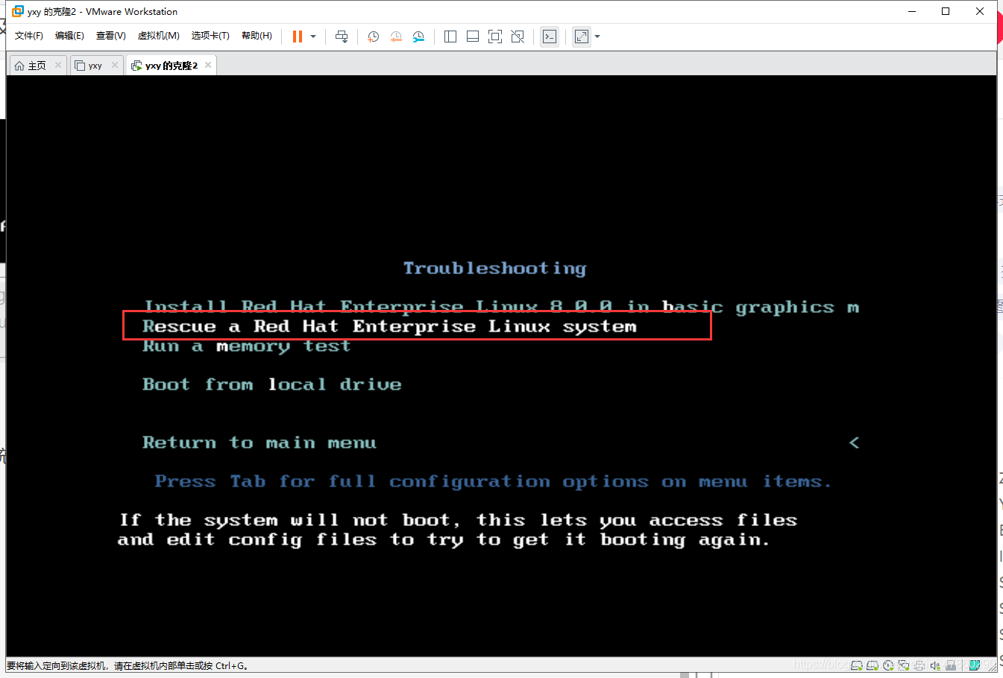
Task: Switch to Unity mode icon
Action: [x=518, y=37]
